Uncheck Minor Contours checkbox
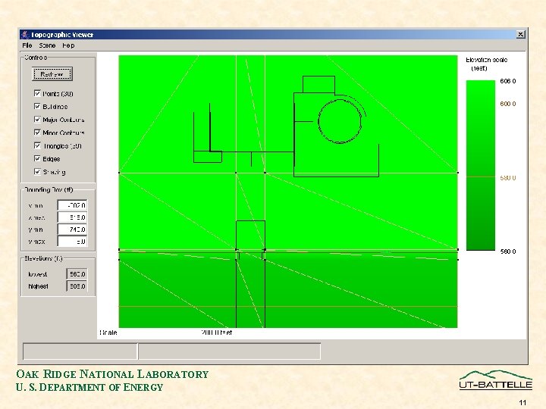The height and width of the screenshot is (409, 546). point(37,133)
